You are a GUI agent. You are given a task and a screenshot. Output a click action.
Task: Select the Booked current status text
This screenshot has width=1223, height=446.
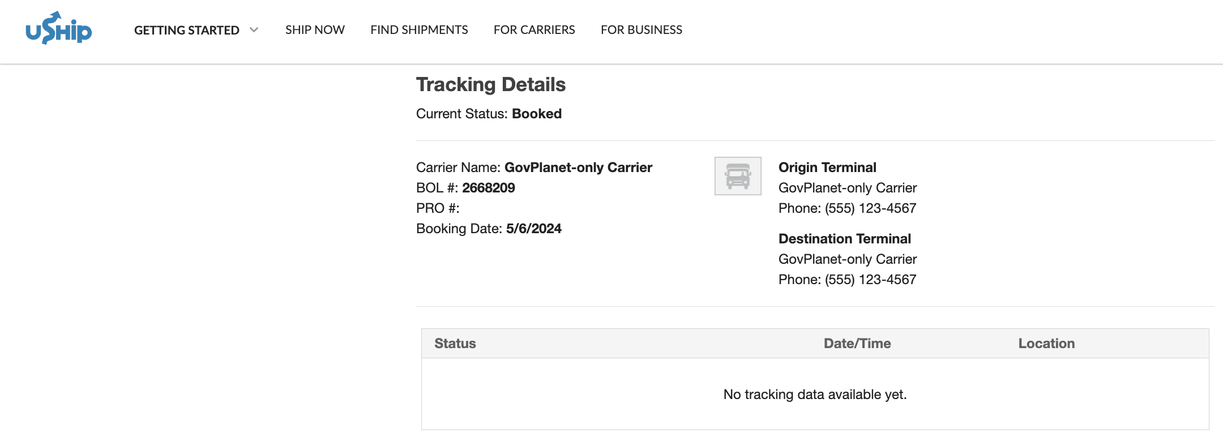click(537, 114)
